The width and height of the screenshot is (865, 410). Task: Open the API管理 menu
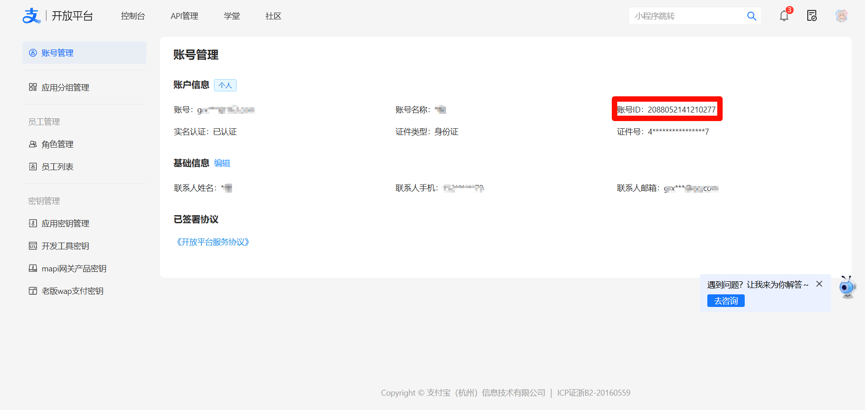(184, 16)
